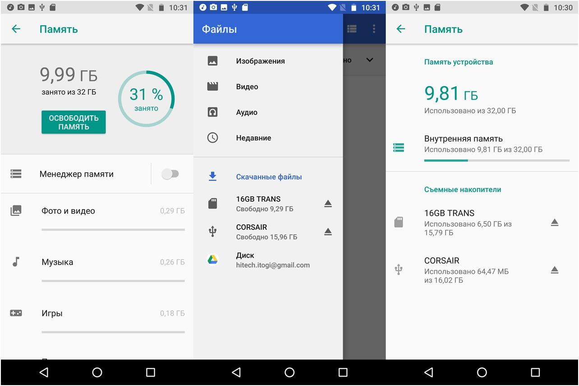Open Скачанные файлы via download icon
The height and width of the screenshot is (386, 579).
pos(213,177)
